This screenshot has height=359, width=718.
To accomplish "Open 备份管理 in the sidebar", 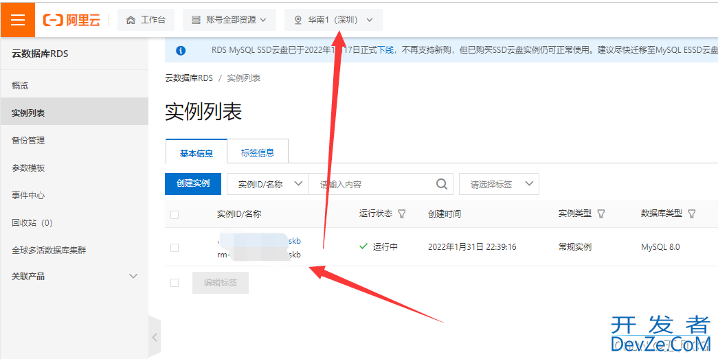I will pyautogui.click(x=74, y=141).
